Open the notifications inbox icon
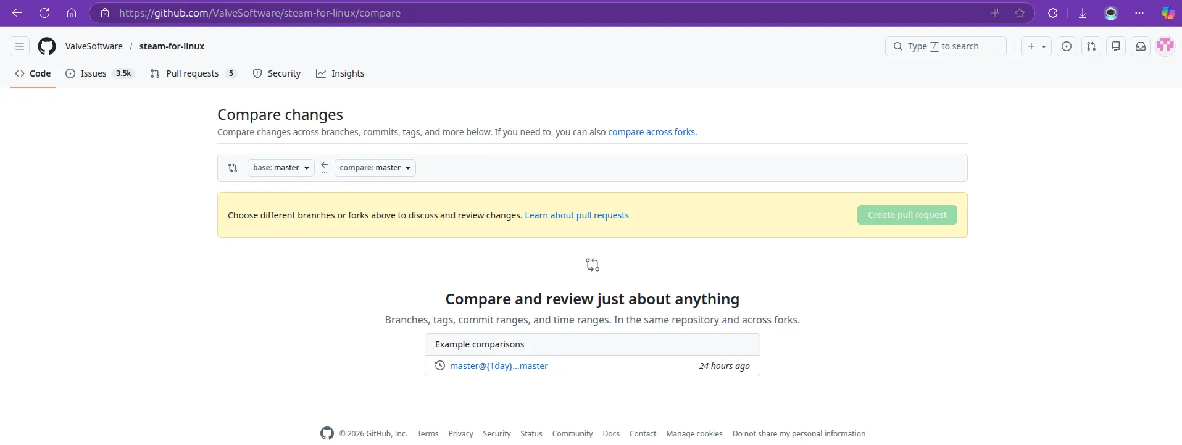 pyautogui.click(x=1141, y=46)
